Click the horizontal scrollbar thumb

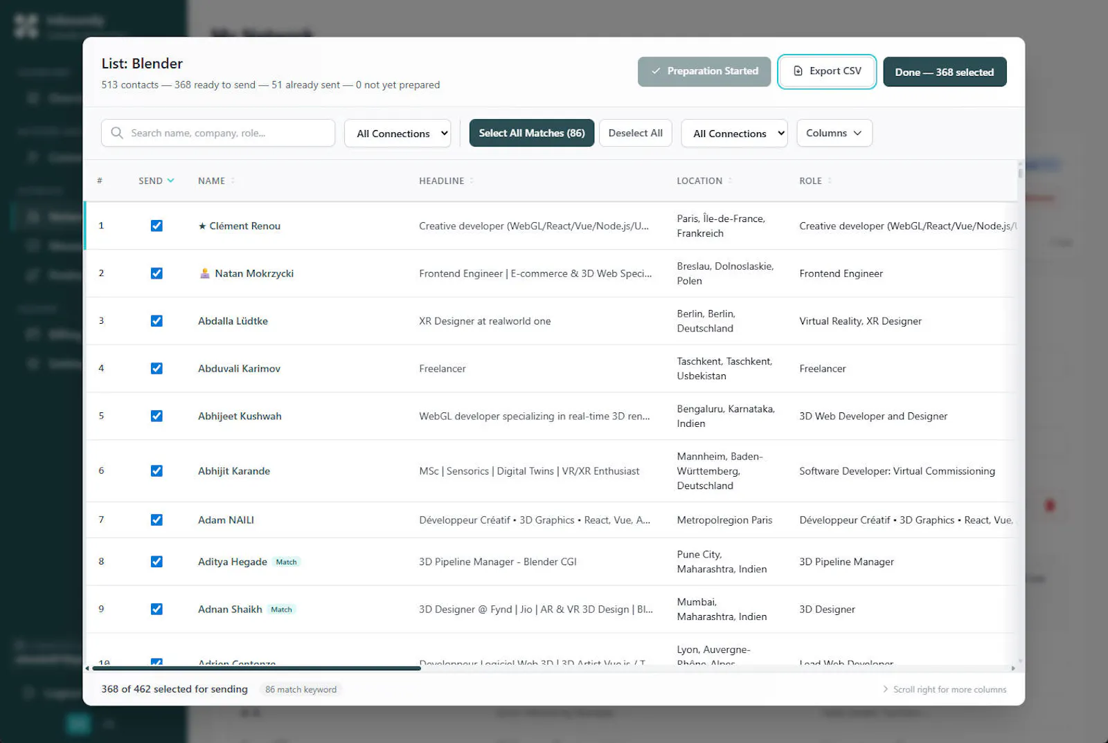(255, 668)
